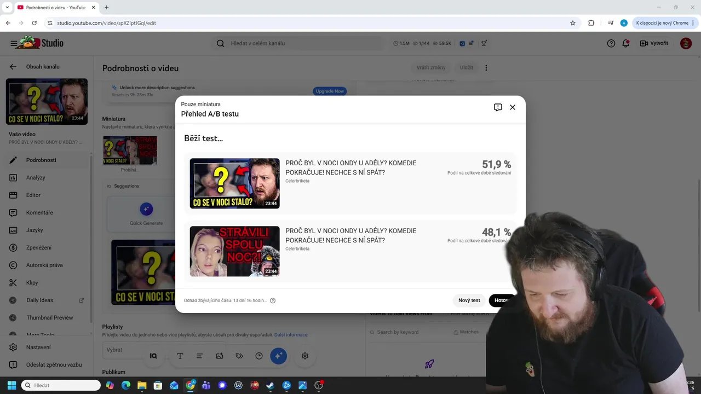Click the Upgrade Now button
Image resolution: width=701 pixels, height=394 pixels.
tap(330, 91)
